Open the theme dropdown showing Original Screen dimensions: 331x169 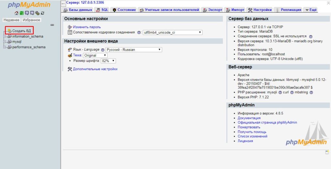pos(95,55)
